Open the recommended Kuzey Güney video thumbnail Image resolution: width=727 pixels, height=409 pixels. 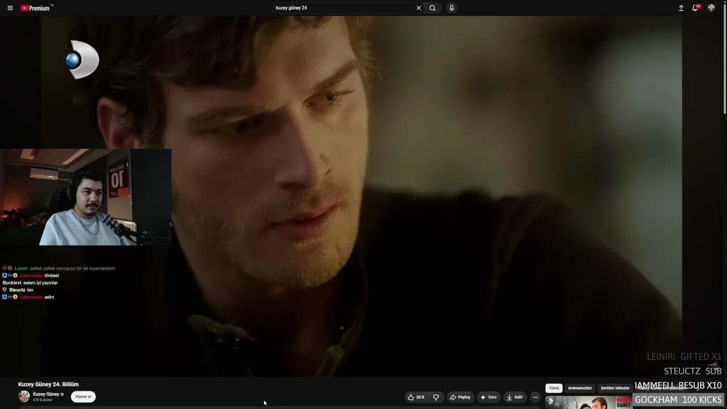588,403
